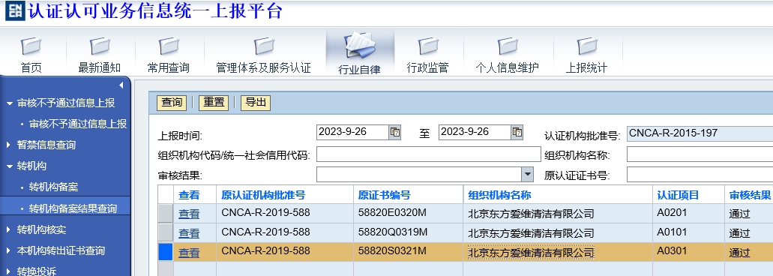Open 审核不予通过信息上报 sub-item in sidebar
The width and height of the screenshot is (773, 276).
point(78,124)
